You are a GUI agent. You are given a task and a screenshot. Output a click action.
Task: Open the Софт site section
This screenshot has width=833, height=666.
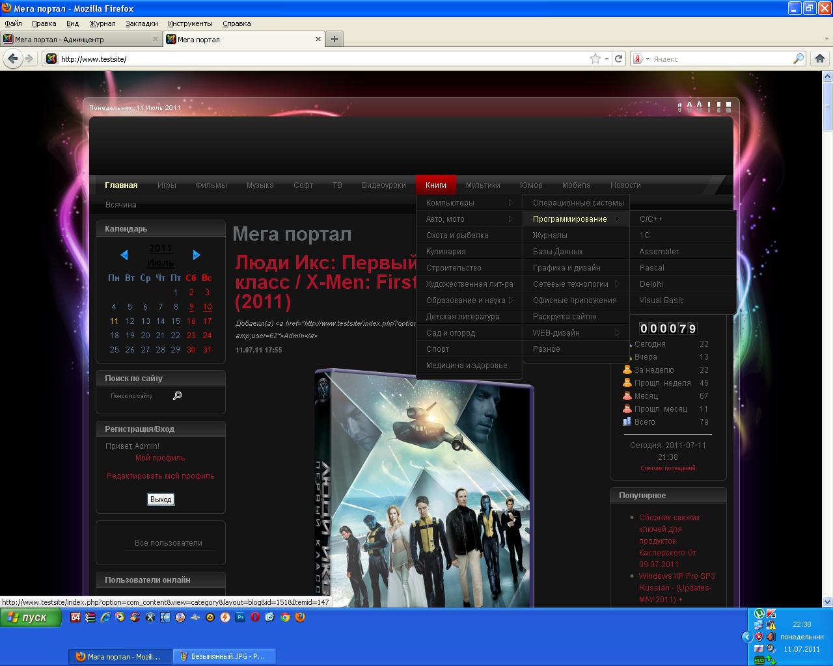[x=303, y=185]
